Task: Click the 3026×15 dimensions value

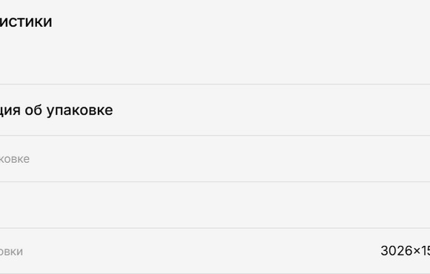Action: point(406,251)
